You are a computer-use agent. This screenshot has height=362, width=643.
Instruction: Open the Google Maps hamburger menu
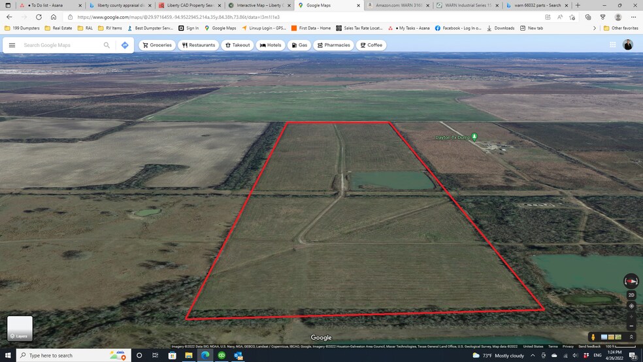click(x=12, y=45)
